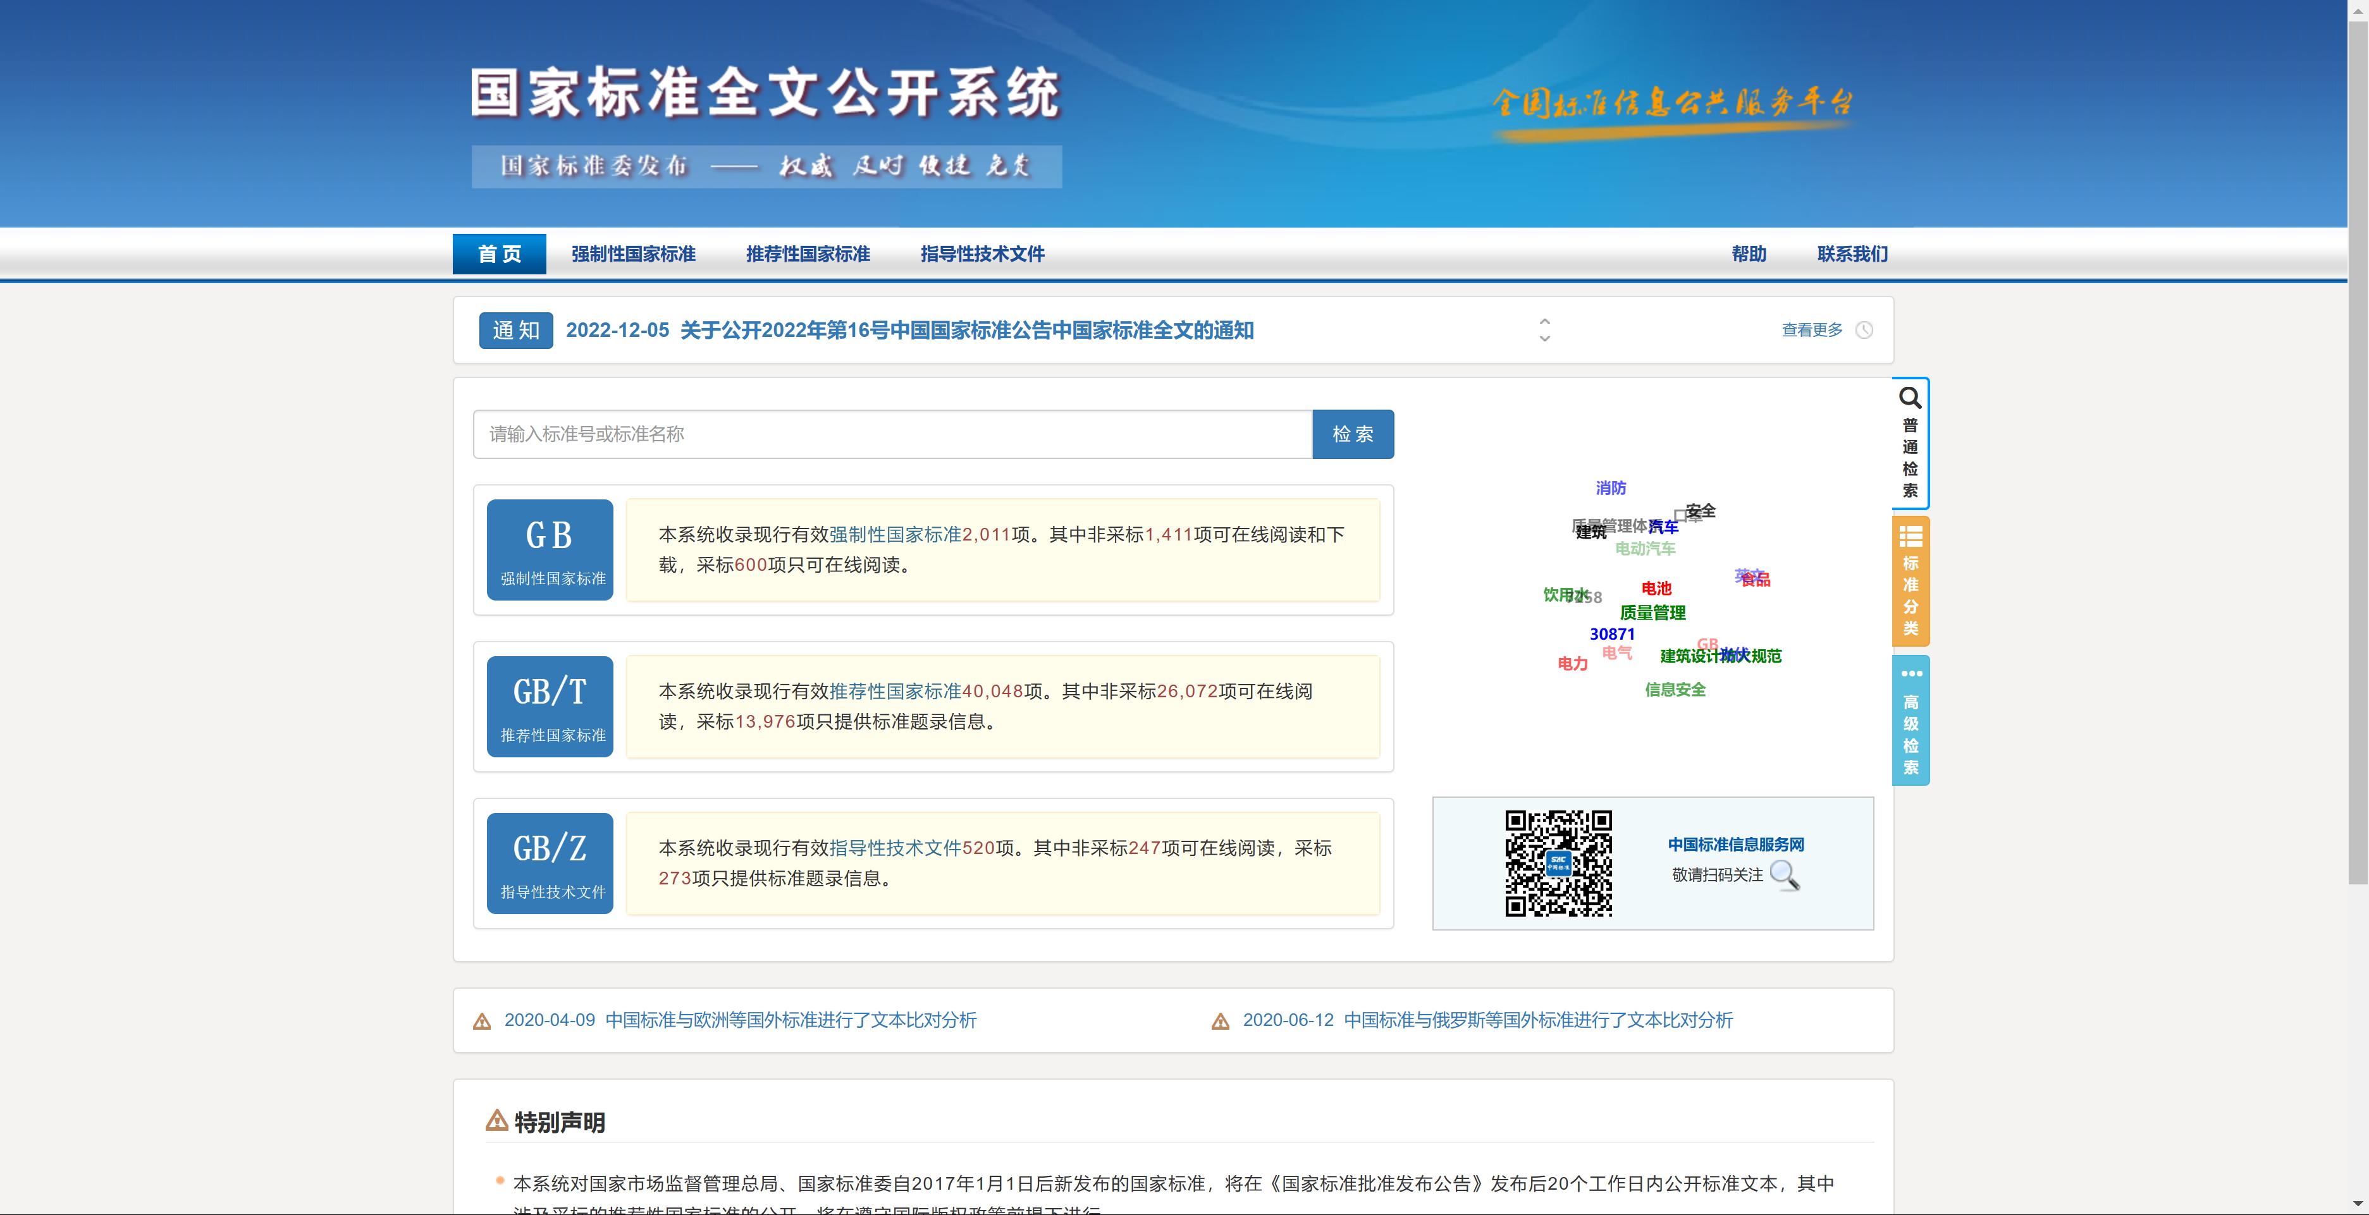Open the 指导性技术文件 tab
The width and height of the screenshot is (2369, 1215).
982,255
